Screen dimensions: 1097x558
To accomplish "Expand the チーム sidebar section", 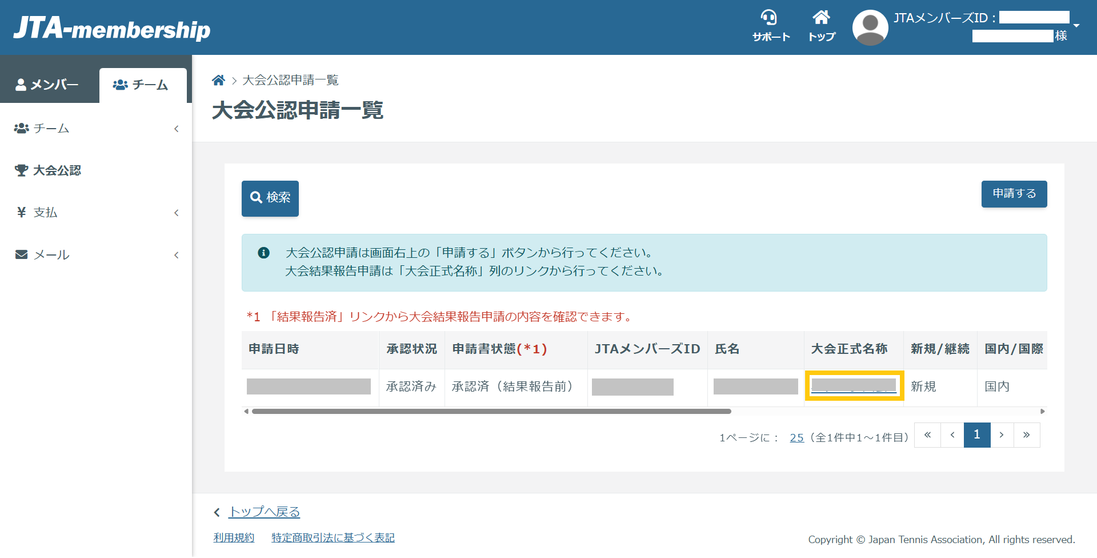I will click(x=96, y=129).
